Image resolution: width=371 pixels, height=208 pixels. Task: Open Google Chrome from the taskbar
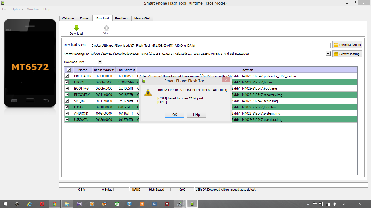pyautogui.click(x=54, y=204)
